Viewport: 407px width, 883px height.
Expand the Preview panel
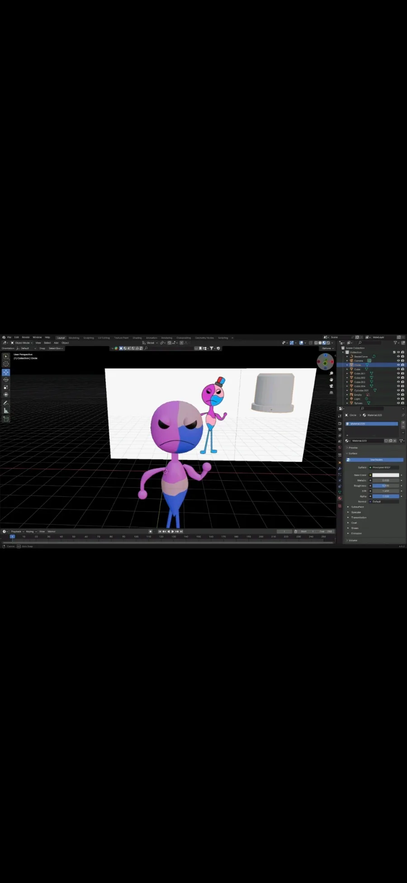click(x=352, y=447)
